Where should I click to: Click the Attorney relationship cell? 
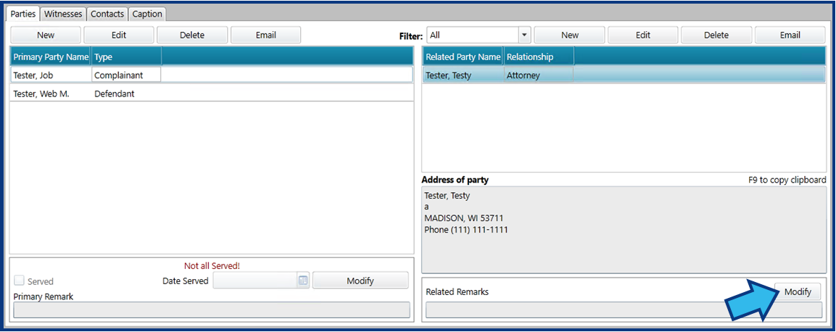(x=539, y=75)
